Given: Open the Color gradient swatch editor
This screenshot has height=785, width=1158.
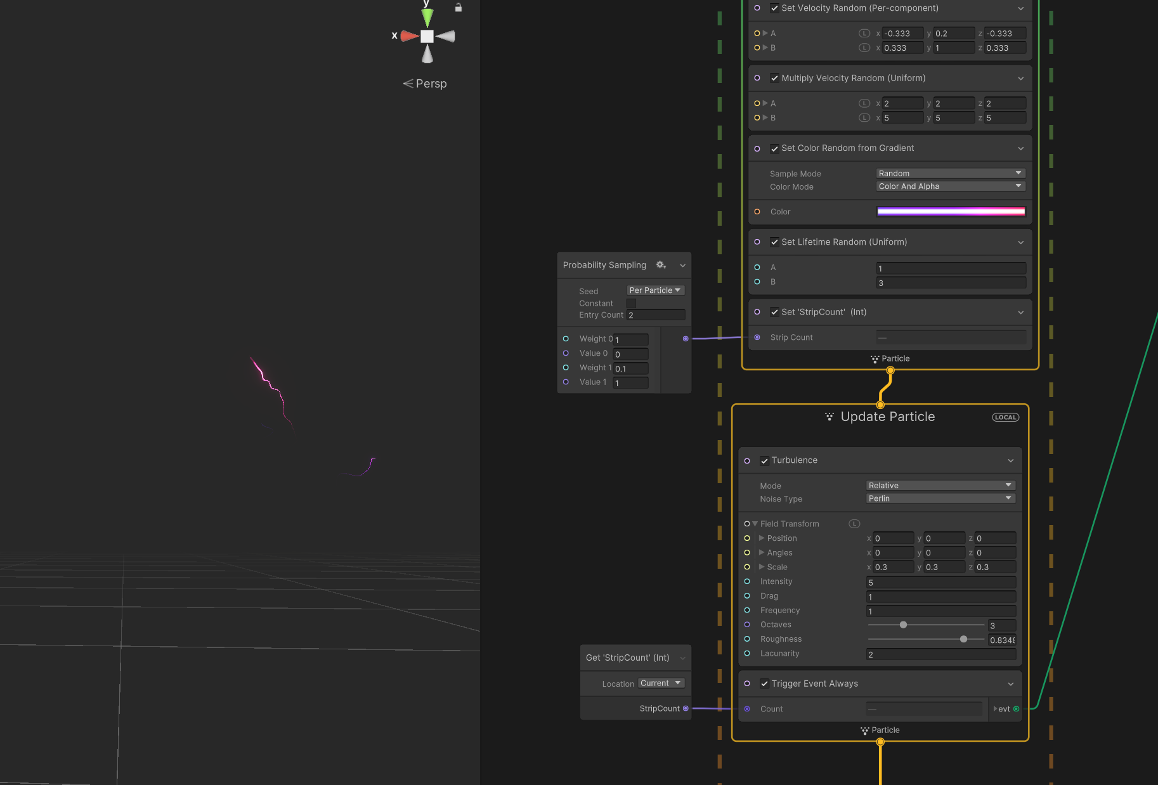Looking at the screenshot, I should click(951, 212).
